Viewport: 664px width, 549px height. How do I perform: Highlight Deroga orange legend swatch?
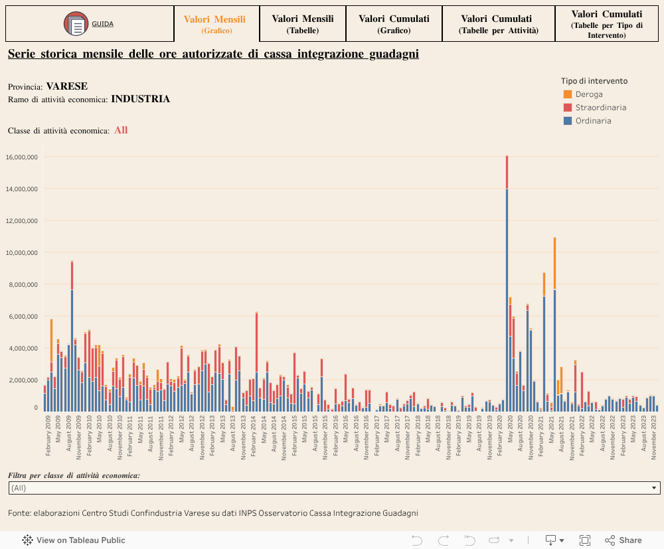click(568, 94)
